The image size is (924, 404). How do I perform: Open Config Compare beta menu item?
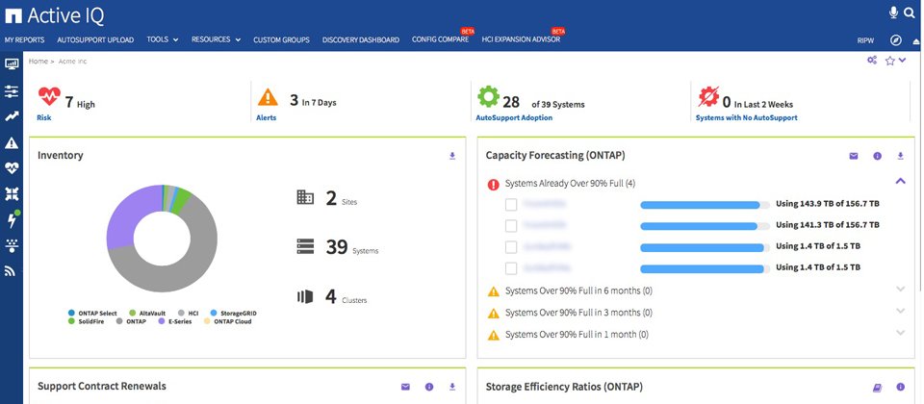(x=441, y=39)
